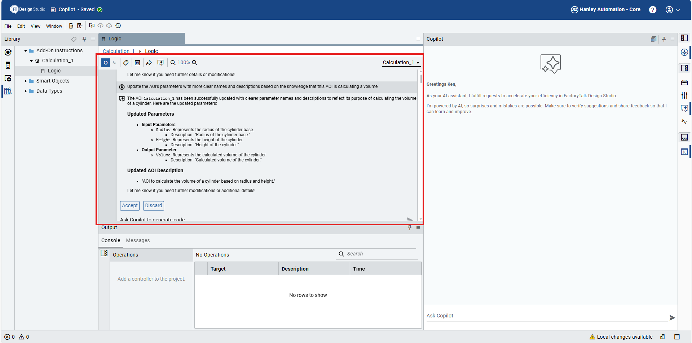Select the Data Types folder label
The image size is (692, 343).
49,91
